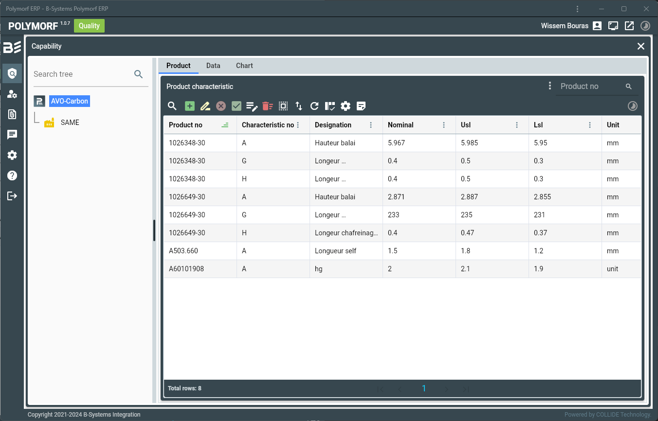Switch to the Chart tab
658x421 pixels.
tap(244, 66)
